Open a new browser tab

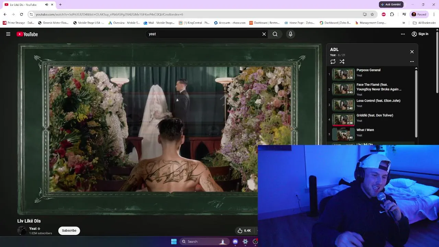(x=60, y=4)
